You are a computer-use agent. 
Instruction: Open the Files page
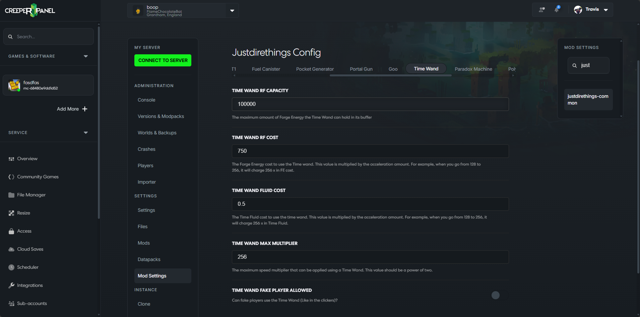[x=143, y=227]
